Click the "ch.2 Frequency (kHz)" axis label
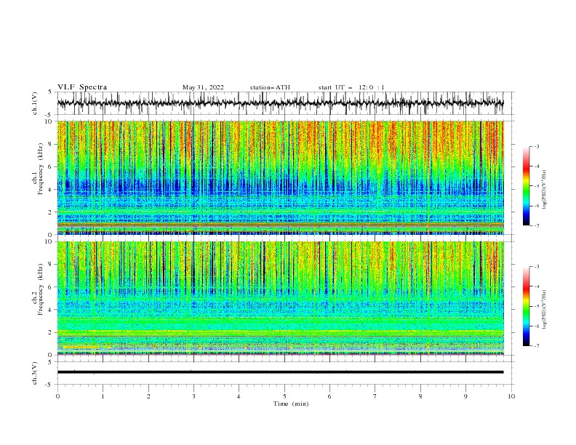576x445 pixels. 37,289
